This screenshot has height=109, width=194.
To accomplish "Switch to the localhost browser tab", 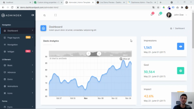I will coord(17,2).
